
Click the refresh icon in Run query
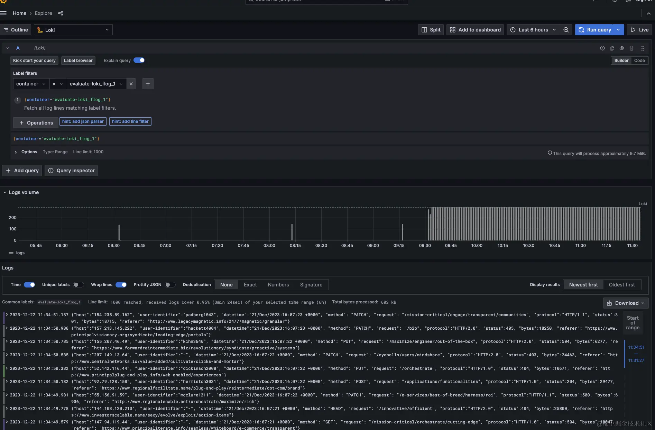tap(581, 30)
